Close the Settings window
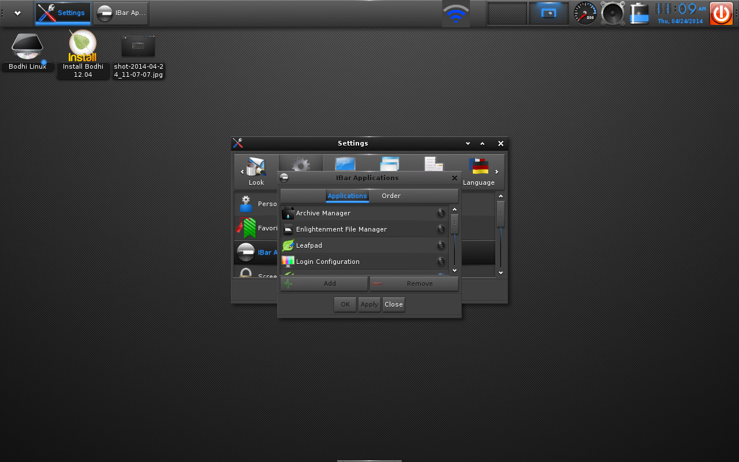The height and width of the screenshot is (462, 739). [501, 143]
